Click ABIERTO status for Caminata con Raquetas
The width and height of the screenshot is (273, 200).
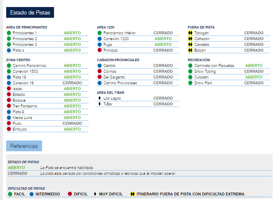(254, 66)
